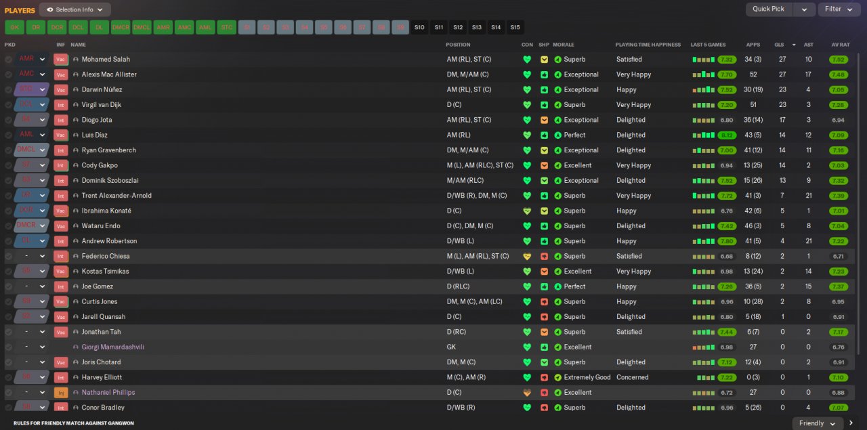The image size is (867, 430).
Task: Click the Vac badge for Jonathan Tah
Action: click(x=60, y=332)
